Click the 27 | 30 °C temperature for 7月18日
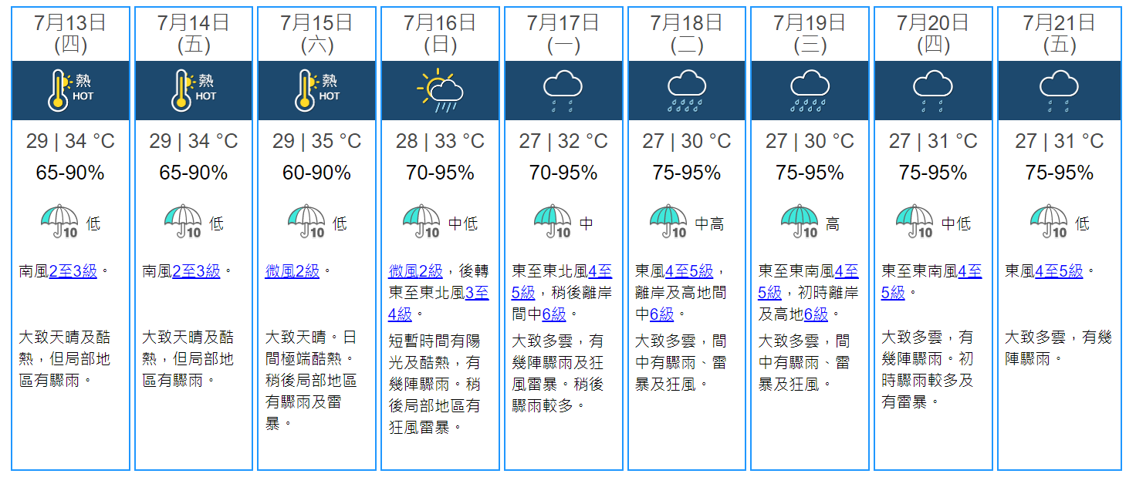 (x=686, y=142)
